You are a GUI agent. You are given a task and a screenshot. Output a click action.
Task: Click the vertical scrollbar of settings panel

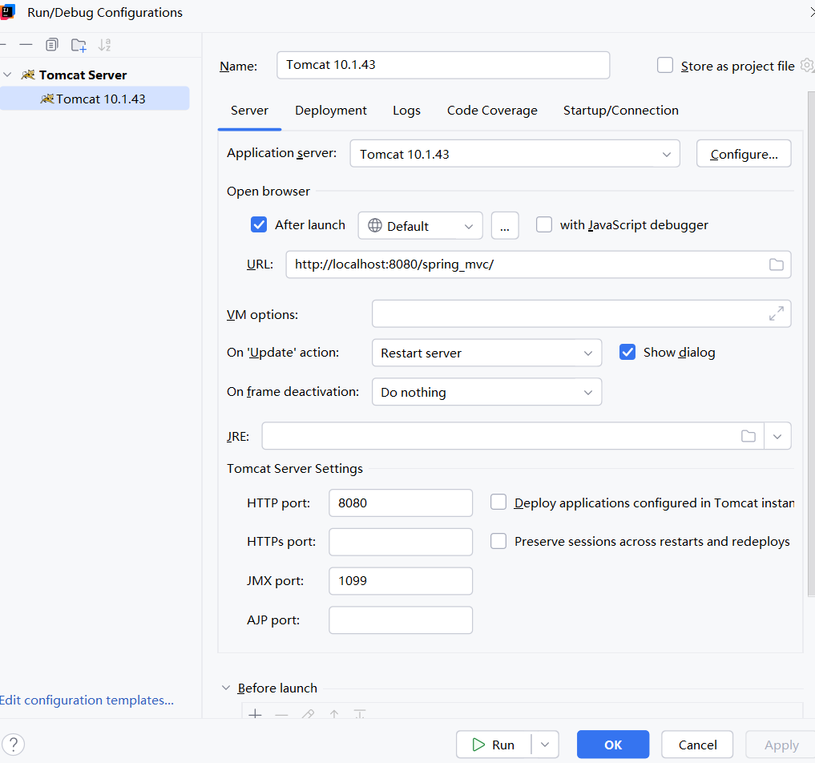coord(811,343)
